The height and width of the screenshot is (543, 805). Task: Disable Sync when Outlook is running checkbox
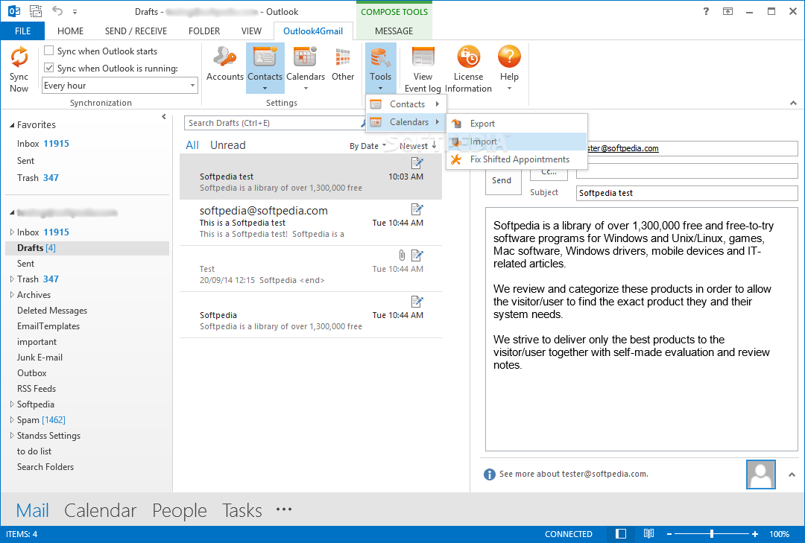tap(48, 67)
